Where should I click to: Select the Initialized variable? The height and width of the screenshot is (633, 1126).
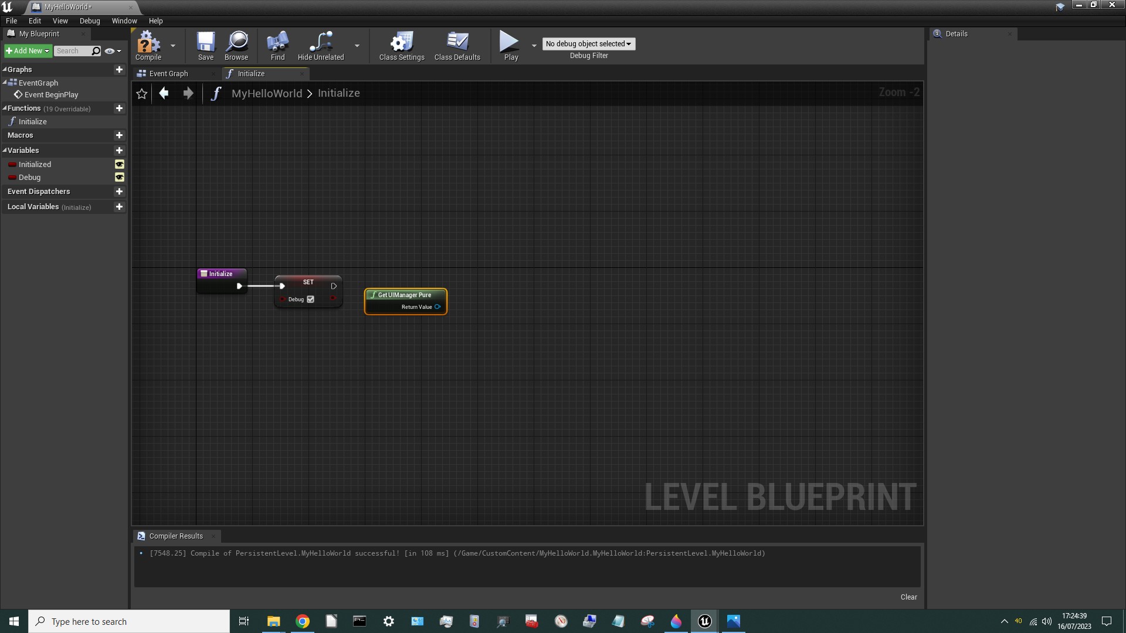point(35,165)
